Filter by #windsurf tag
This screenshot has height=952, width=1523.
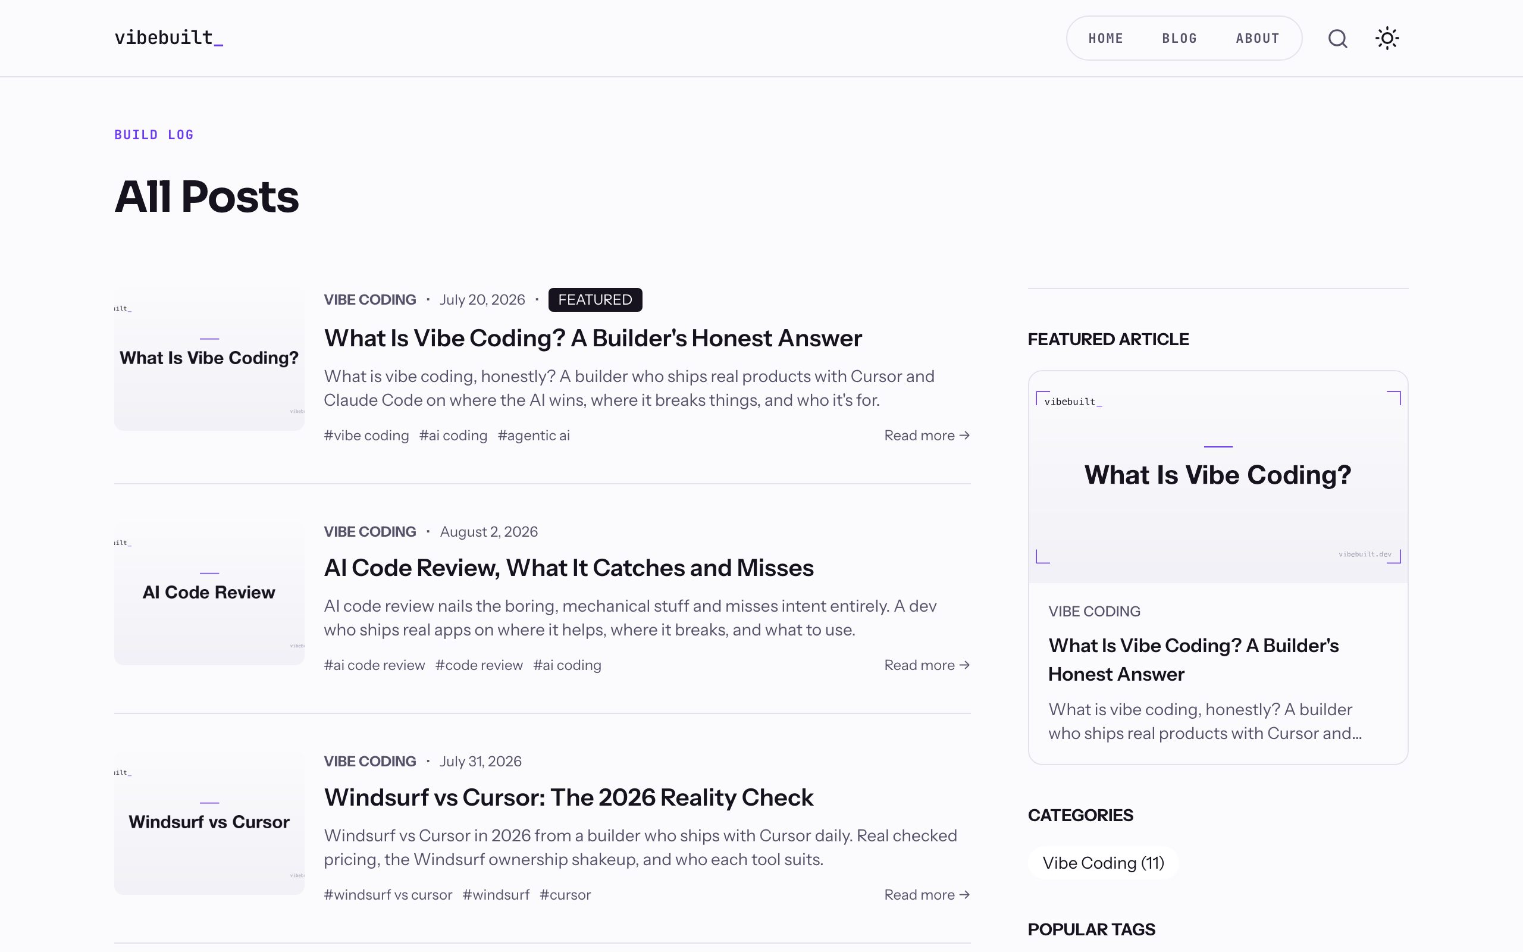pyautogui.click(x=496, y=895)
